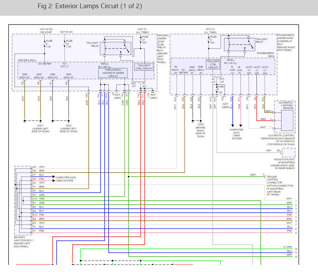Click the Taillight Ctrl Circuit box in driver's MICU
Screen dimensions: 318x274
point(144,67)
